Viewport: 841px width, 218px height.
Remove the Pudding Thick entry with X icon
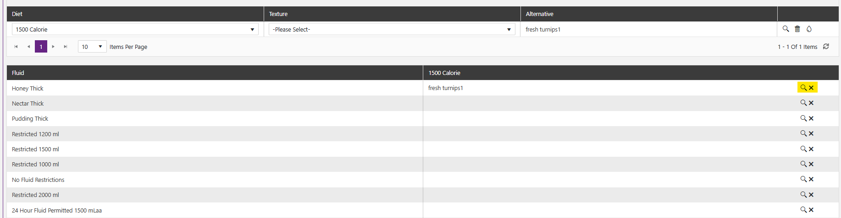click(811, 118)
